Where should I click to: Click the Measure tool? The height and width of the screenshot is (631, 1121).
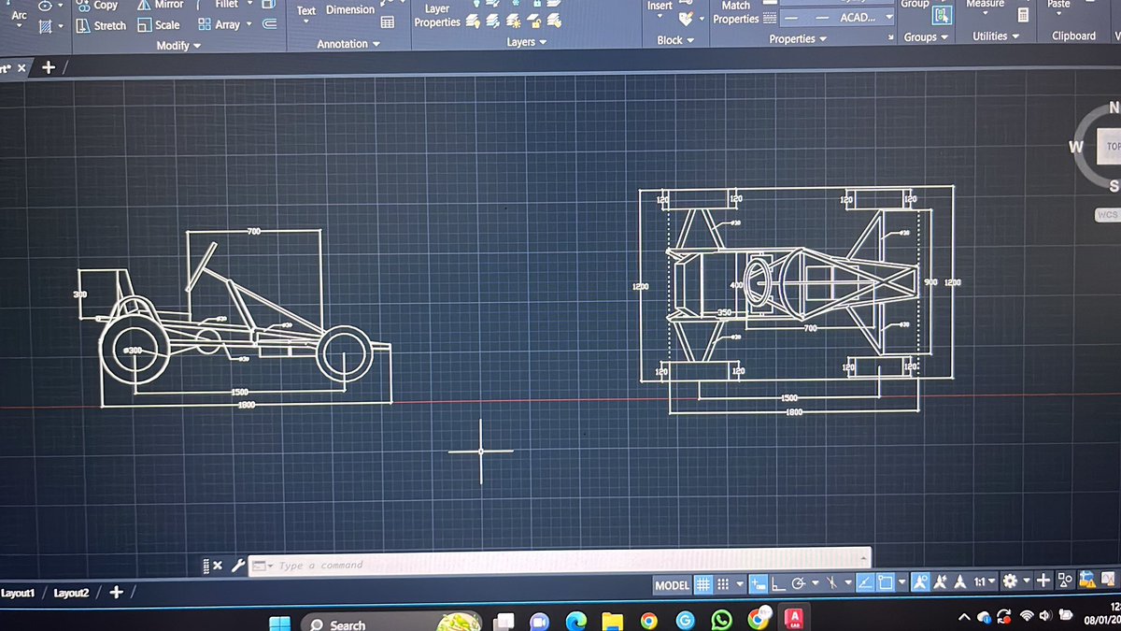tap(986, 5)
